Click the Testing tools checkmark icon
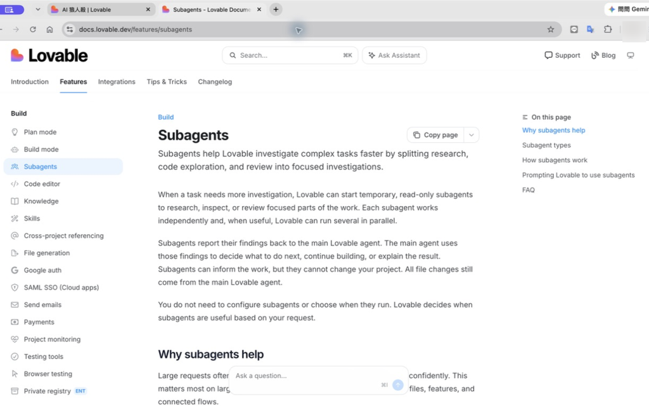The height and width of the screenshot is (406, 649). pyautogui.click(x=15, y=357)
